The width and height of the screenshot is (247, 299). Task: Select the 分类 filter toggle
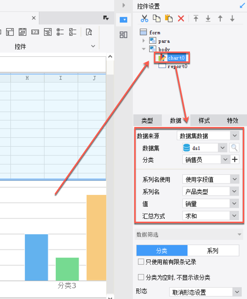click(x=162, y=250)
